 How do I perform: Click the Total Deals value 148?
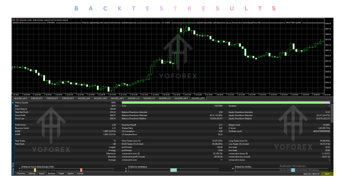(x=114, y=144)
